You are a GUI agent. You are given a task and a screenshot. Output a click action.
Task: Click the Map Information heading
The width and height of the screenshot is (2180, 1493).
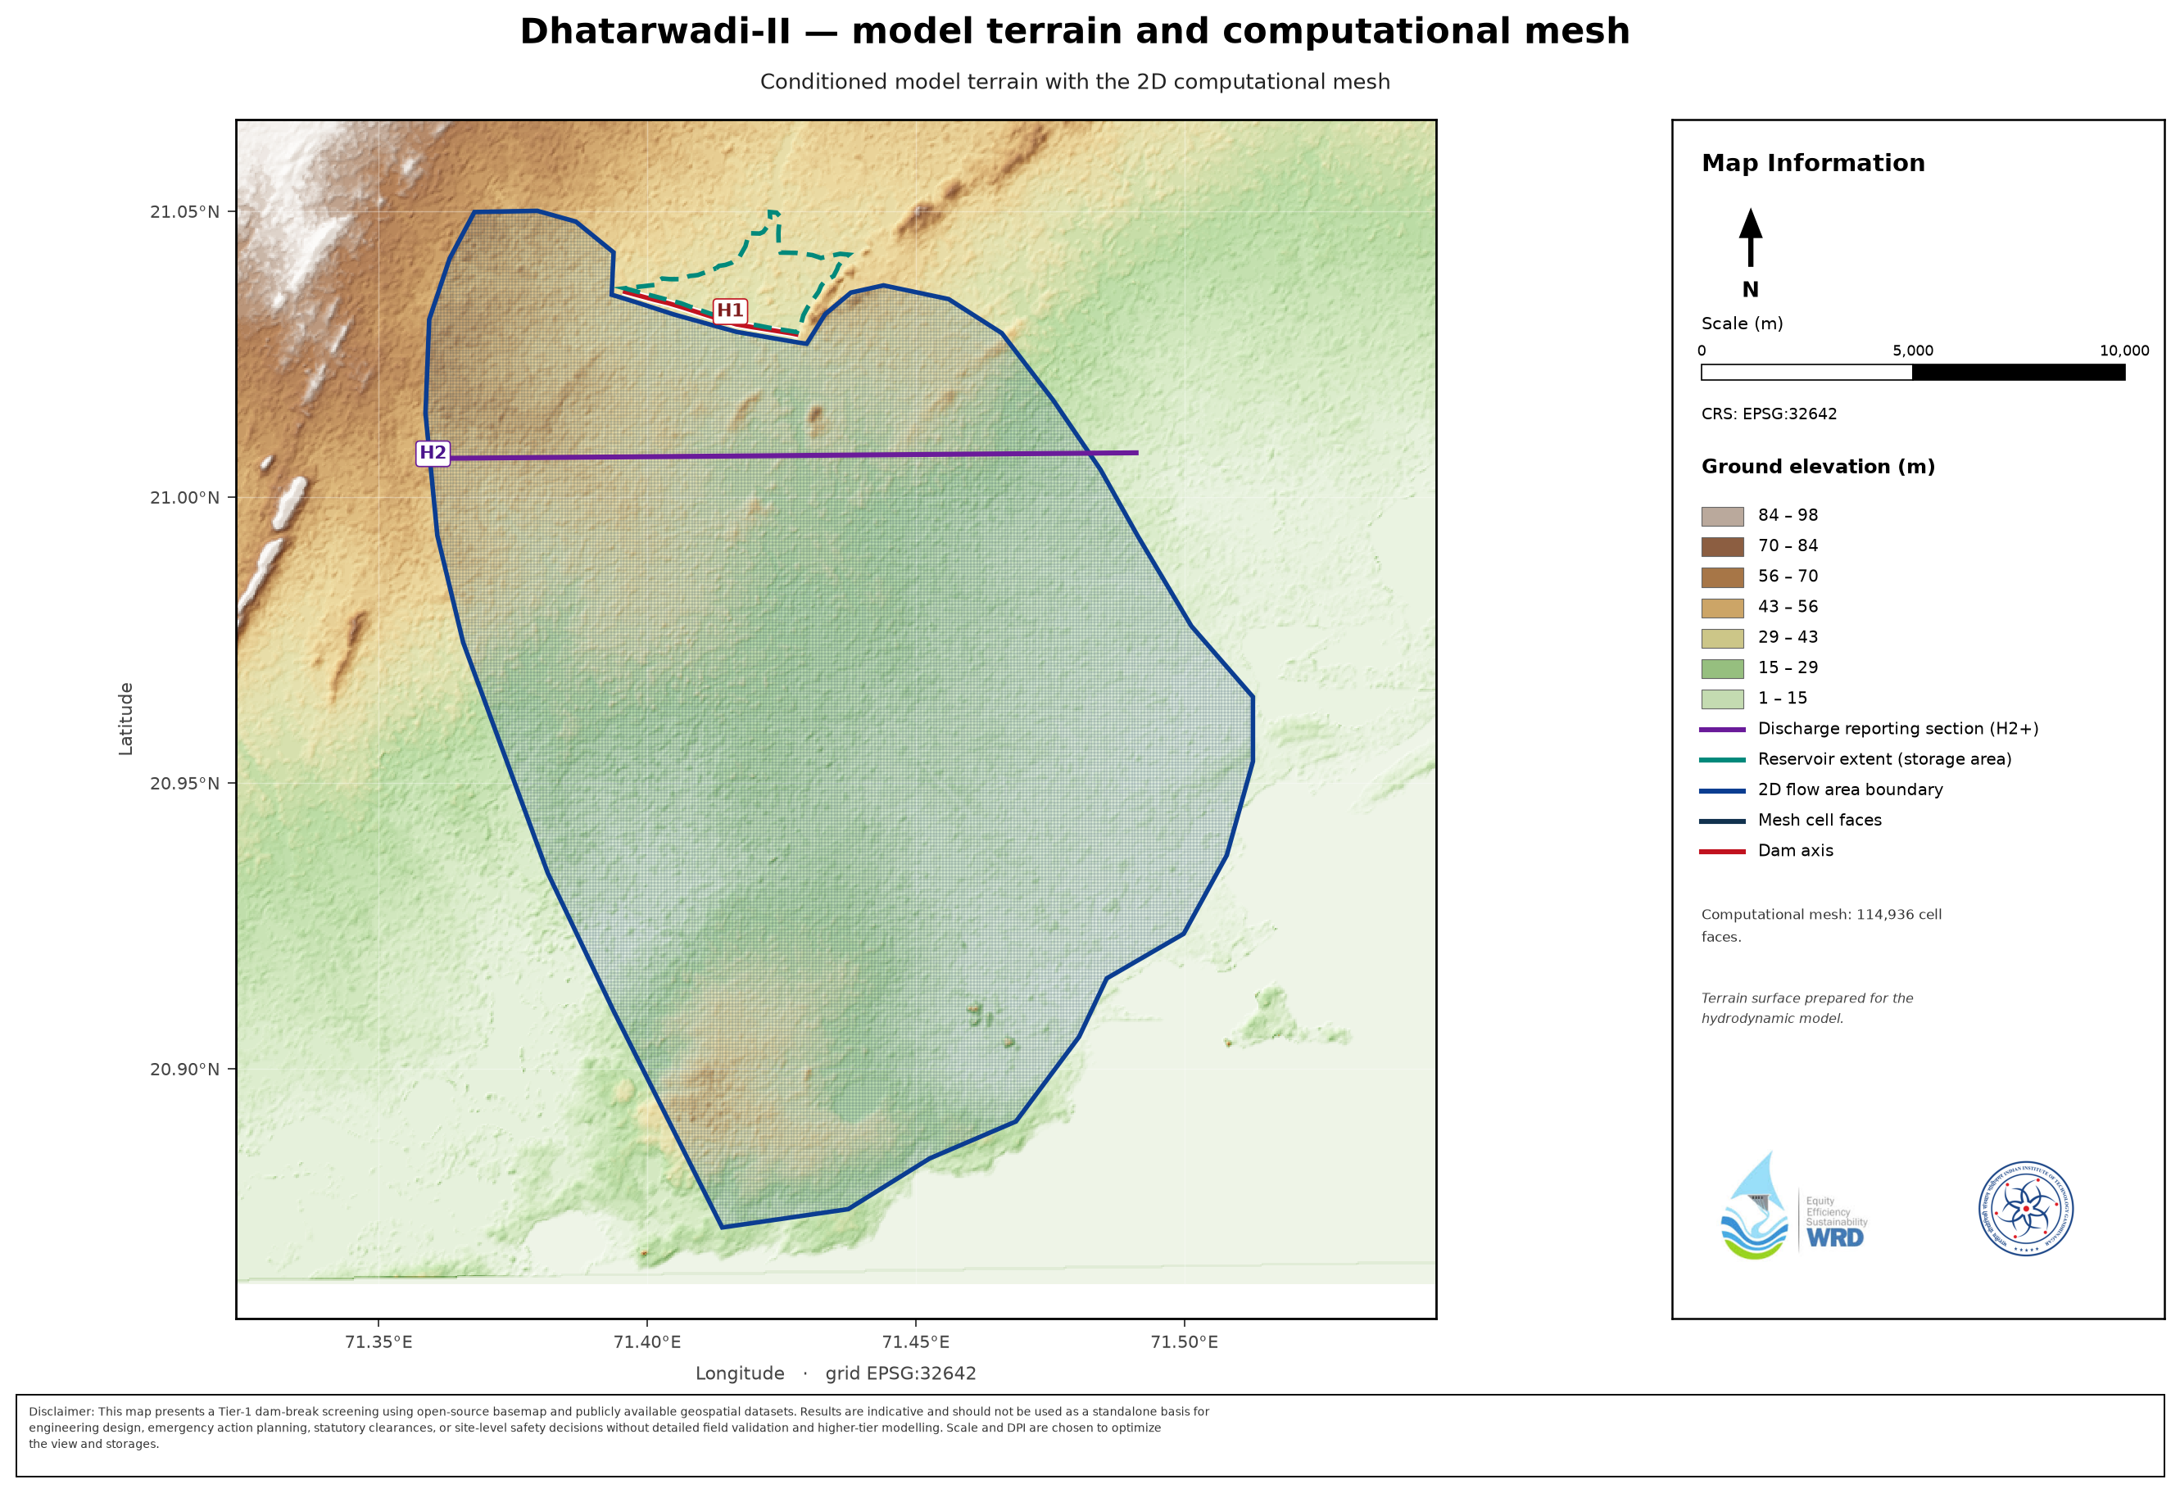pos(1813,163)
